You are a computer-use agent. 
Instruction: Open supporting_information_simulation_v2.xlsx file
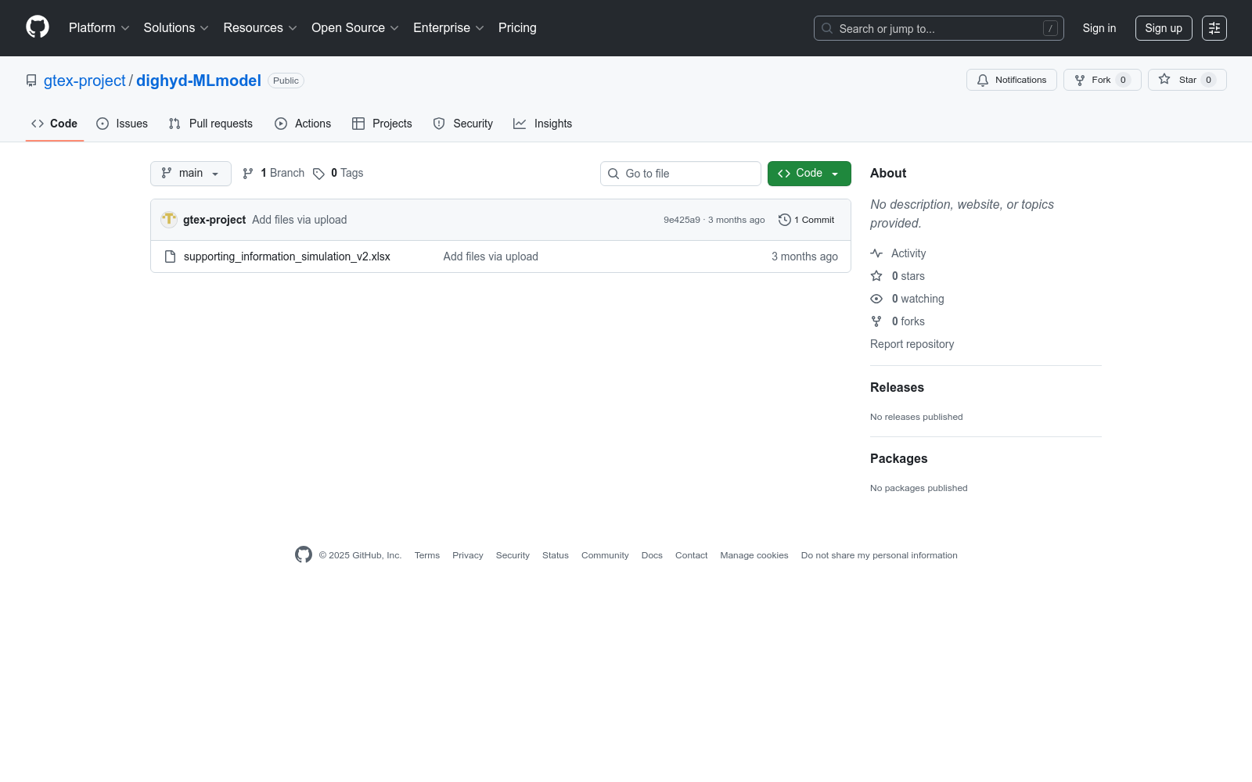point(287,256)
